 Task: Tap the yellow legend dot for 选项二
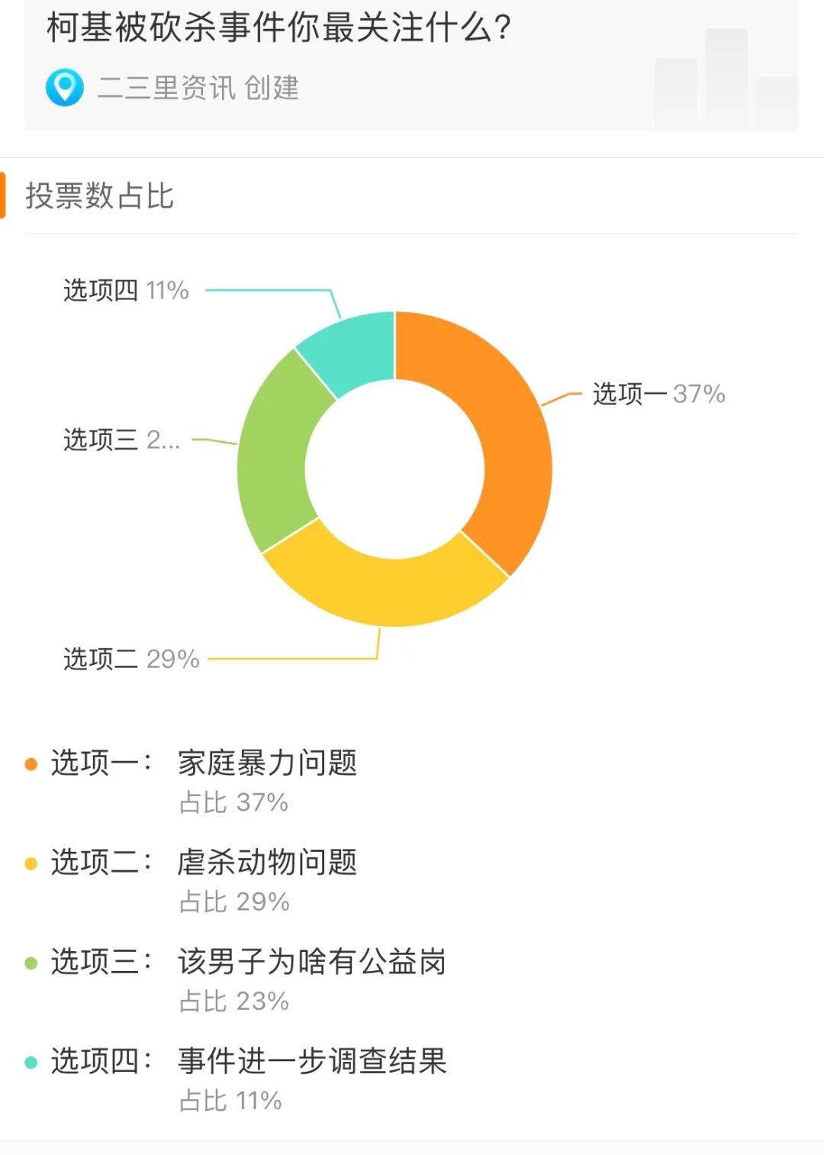[x=31, y=863]
